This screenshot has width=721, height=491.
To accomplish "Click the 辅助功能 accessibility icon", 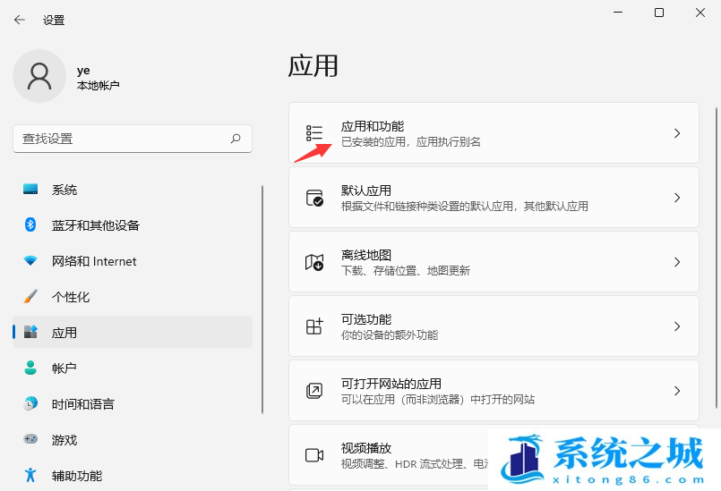I will (x=30, y=475).
